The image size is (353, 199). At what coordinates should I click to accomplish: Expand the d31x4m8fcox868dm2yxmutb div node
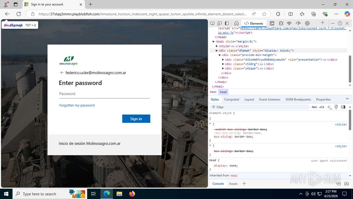point(223,60)
